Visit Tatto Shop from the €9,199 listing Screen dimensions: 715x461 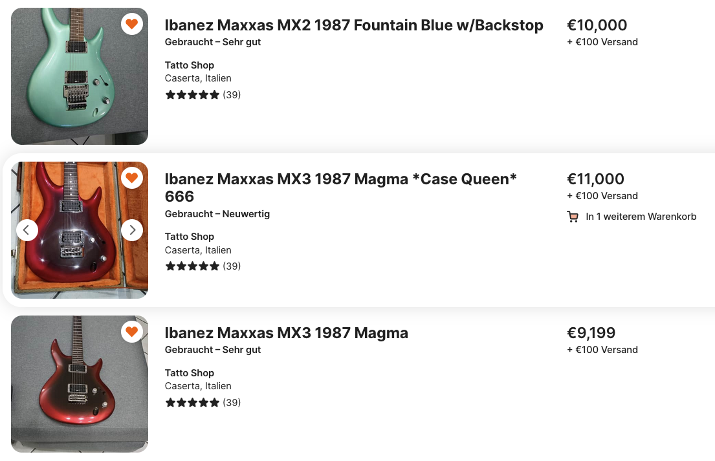[190, 373]
